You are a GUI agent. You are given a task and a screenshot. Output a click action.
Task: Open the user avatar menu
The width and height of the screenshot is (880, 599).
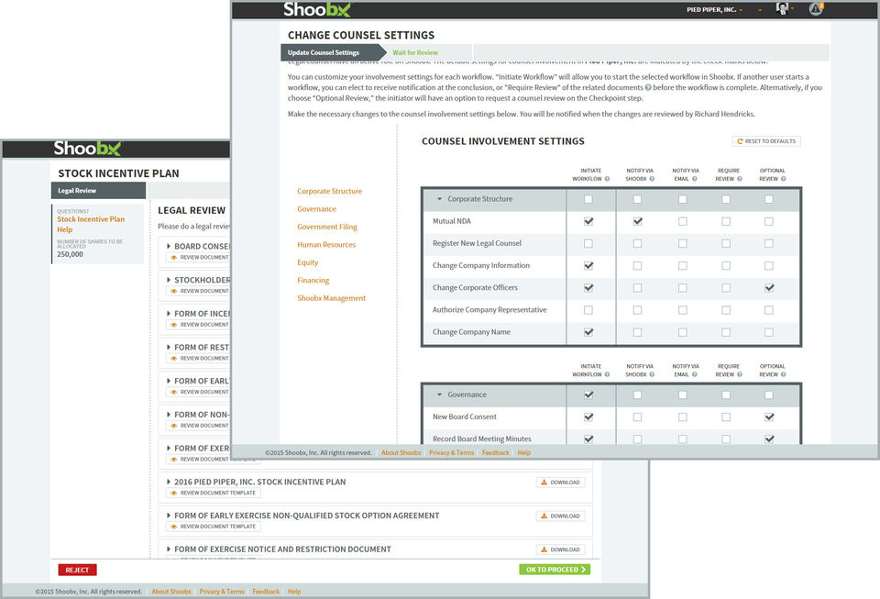coord(782,8)
